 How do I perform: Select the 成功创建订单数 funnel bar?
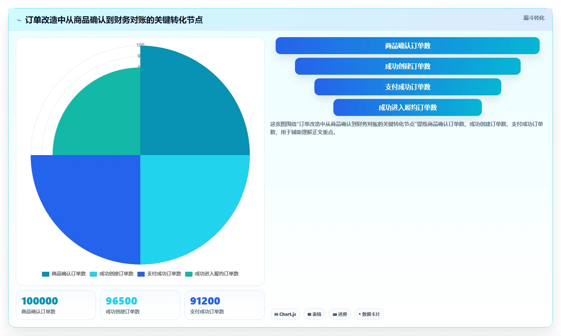[x=408, y=66]
